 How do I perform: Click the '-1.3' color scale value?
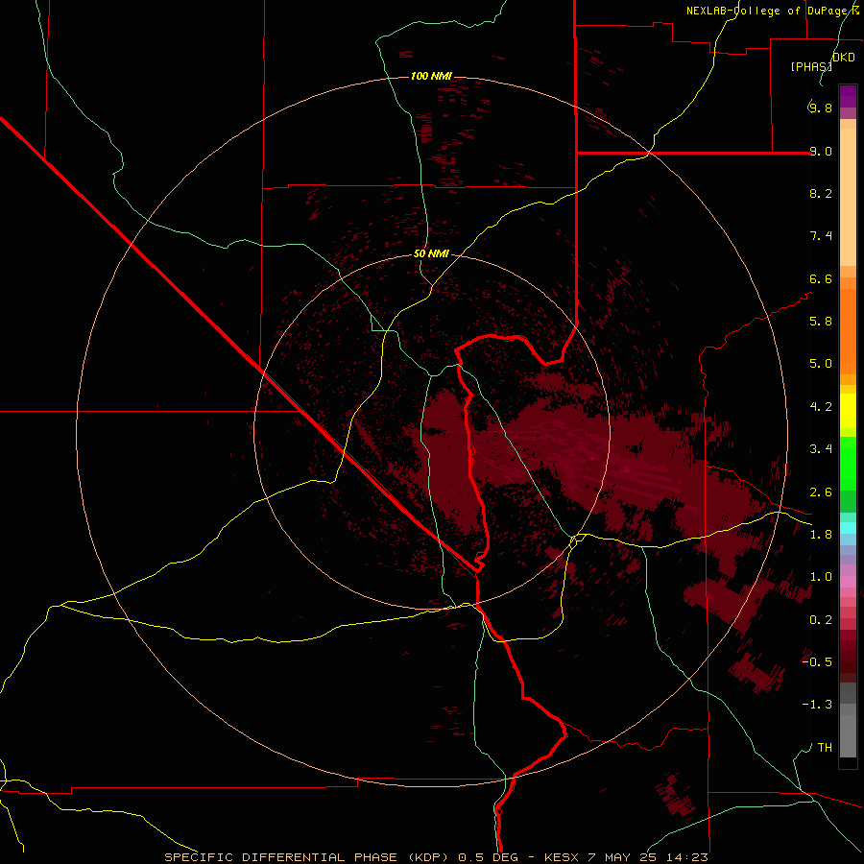click(x=817, y=705)
